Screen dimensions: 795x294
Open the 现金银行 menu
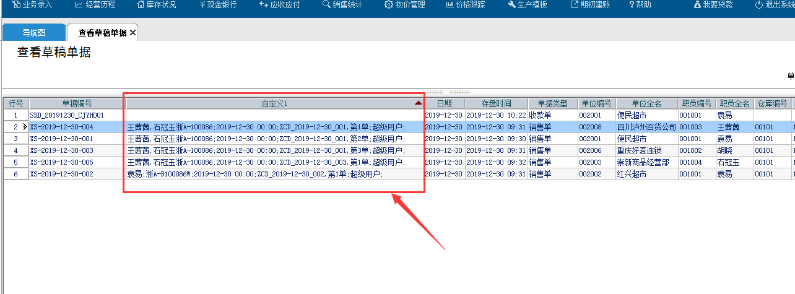(219, 5)
